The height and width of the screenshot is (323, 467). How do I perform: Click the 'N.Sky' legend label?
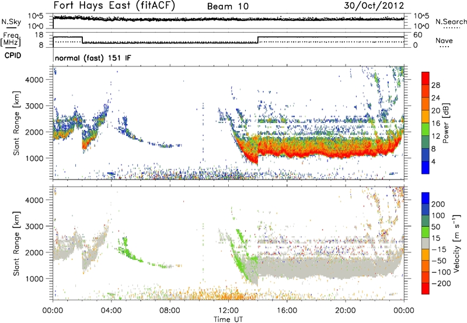point(11,22)
